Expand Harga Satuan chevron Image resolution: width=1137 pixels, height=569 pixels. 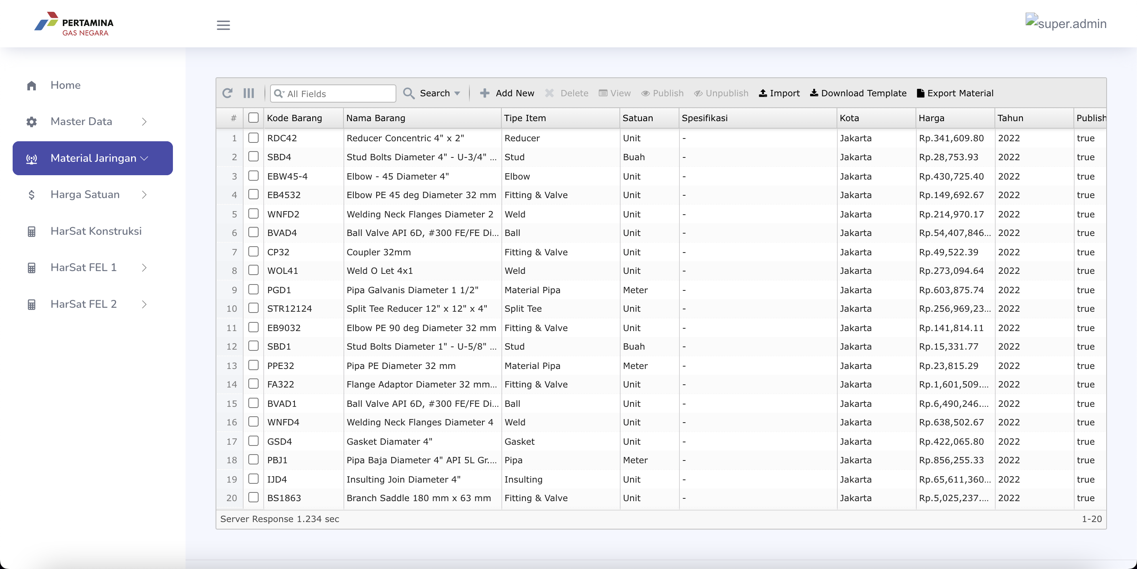[x=144, y=195]
